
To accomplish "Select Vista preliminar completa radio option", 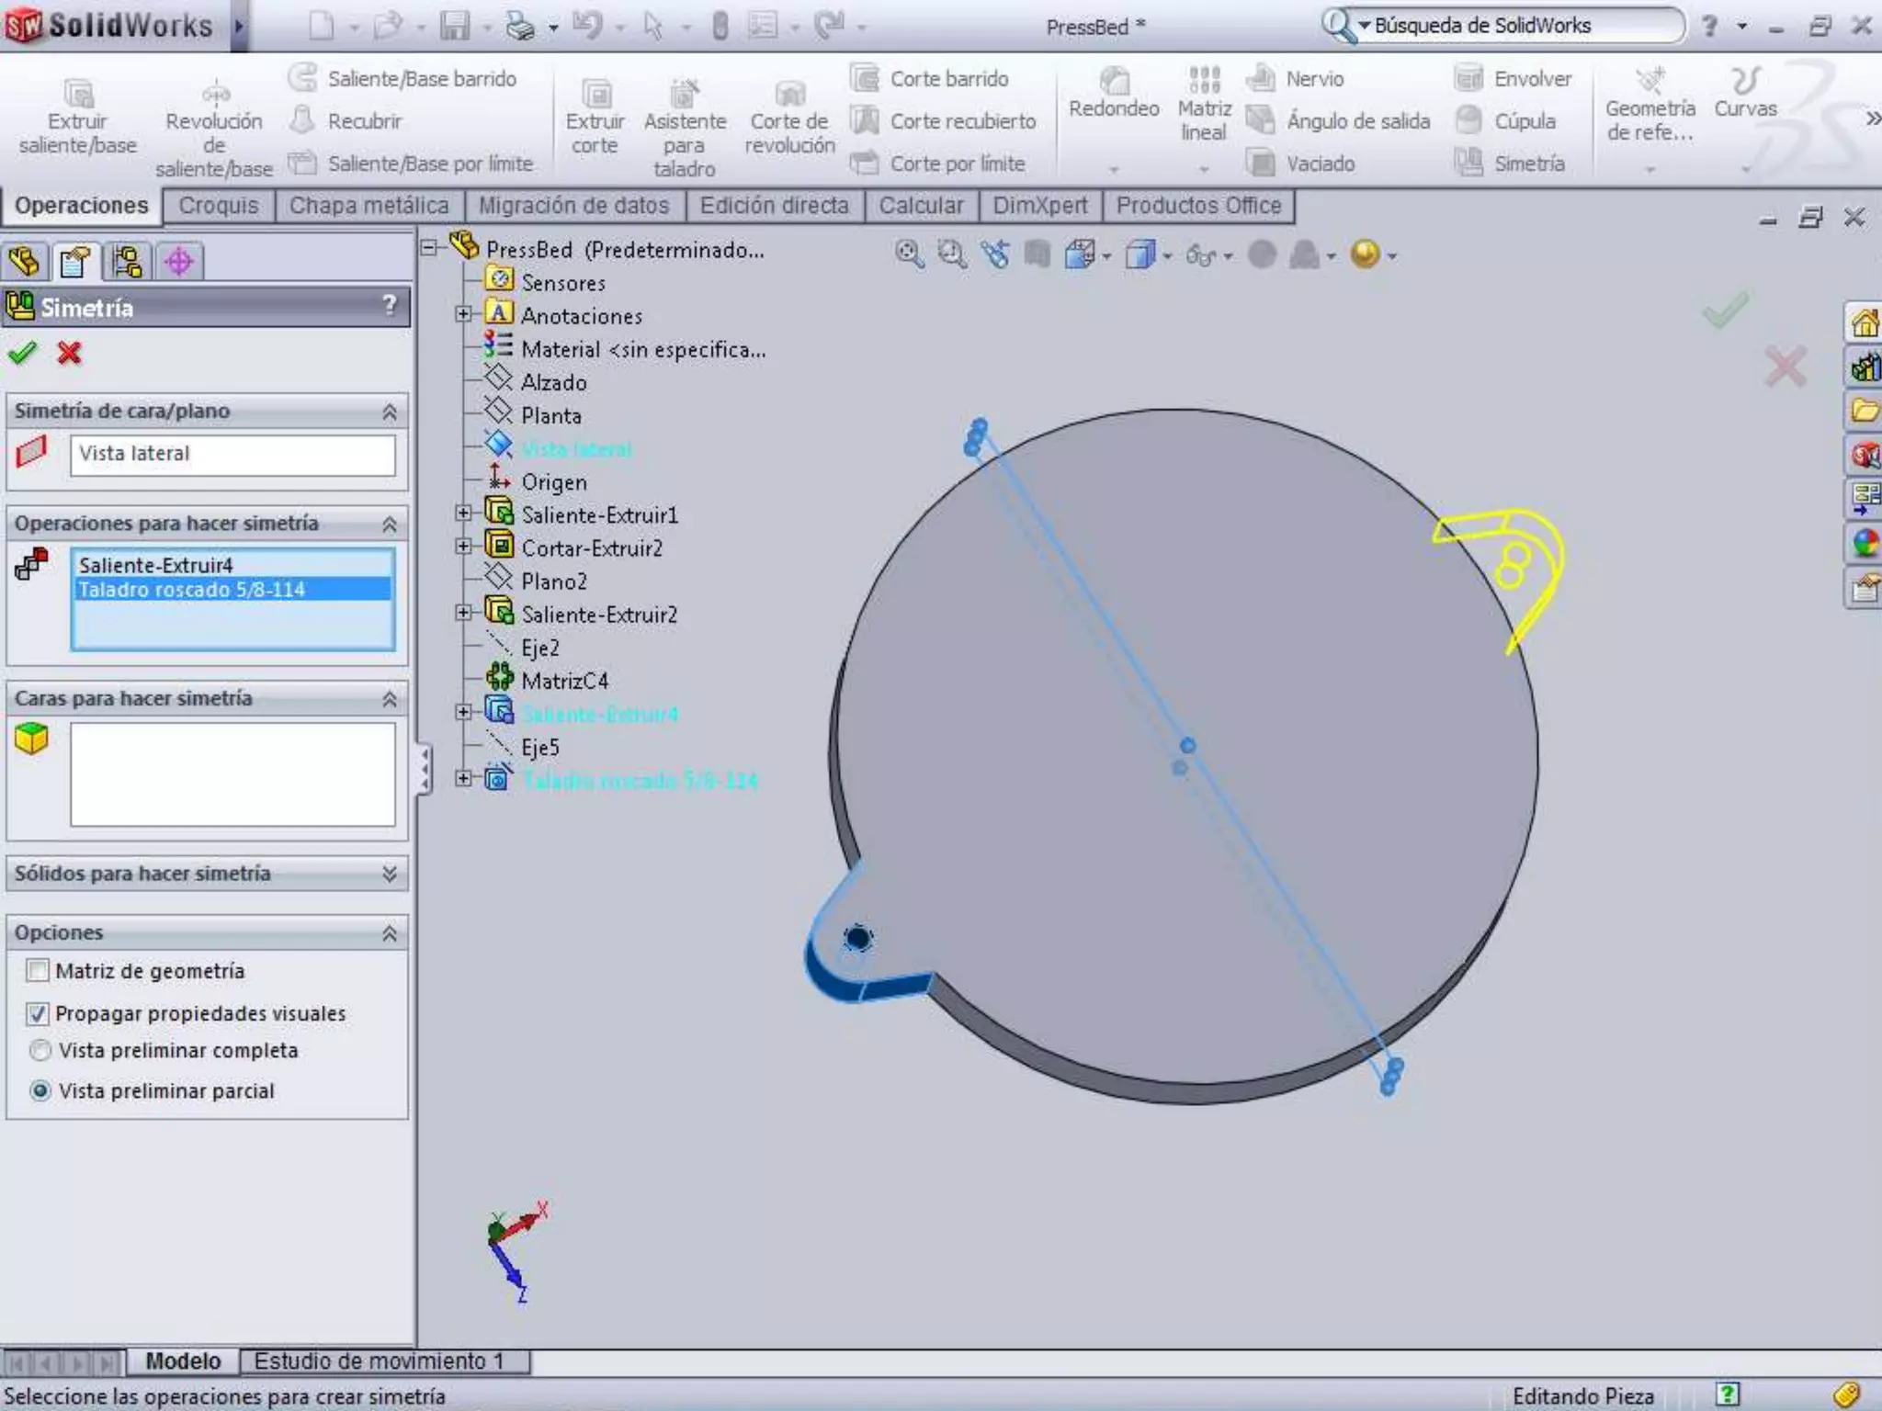I will [x=40, y=1050].
